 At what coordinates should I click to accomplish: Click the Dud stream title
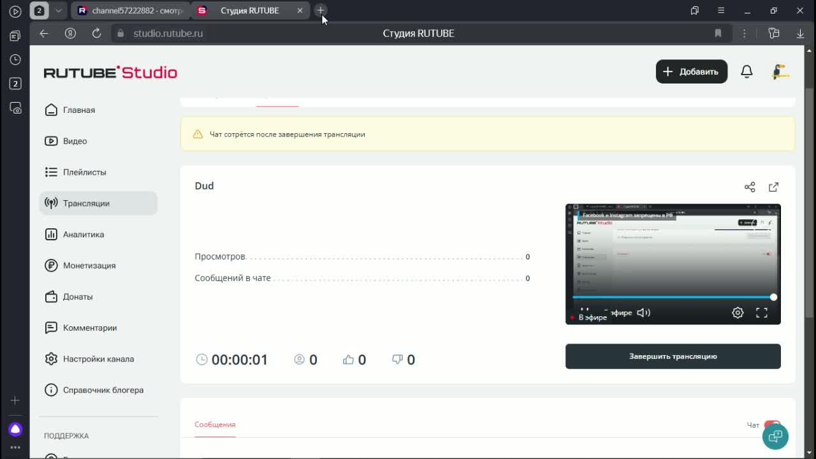point(204,186)
